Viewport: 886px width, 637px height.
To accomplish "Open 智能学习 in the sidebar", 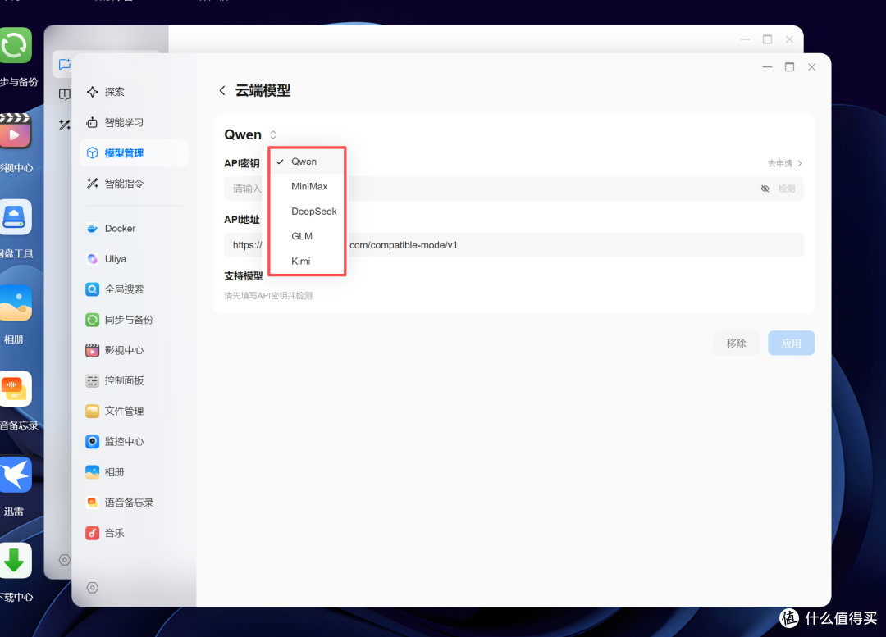I will (134, 122).
